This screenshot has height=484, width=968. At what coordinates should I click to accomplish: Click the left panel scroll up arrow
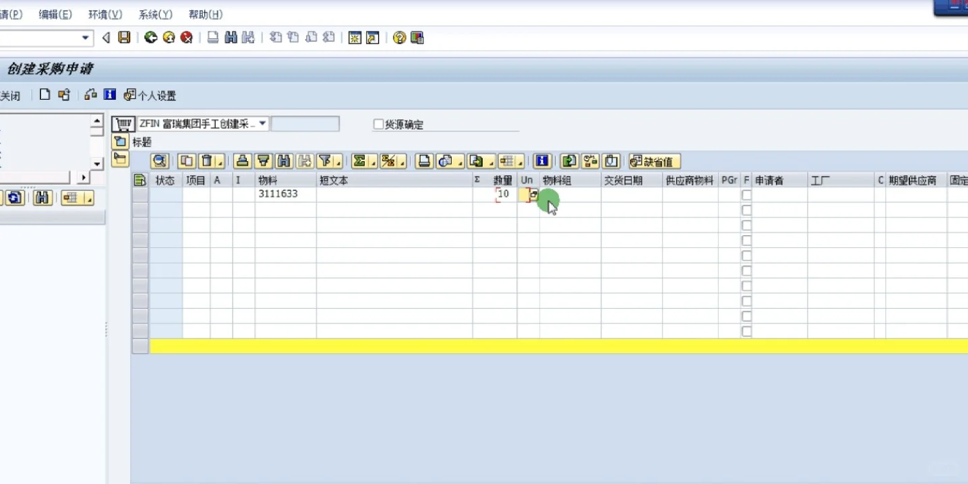(97, 121)
